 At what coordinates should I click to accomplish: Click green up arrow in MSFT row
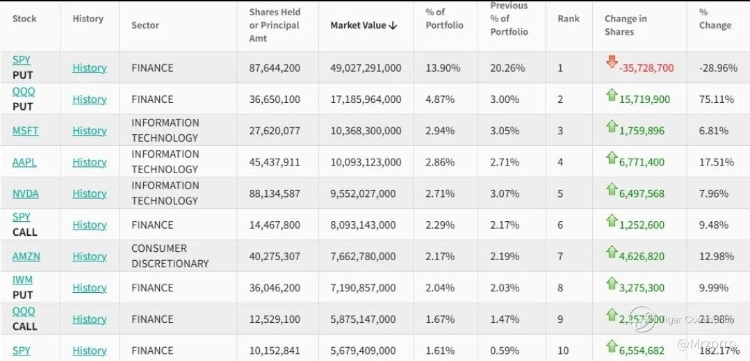click(x=612, y=126)
